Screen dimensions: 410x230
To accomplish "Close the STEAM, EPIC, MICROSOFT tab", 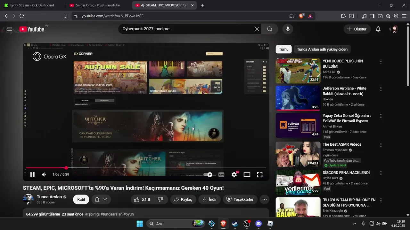I will tap(192, 5).
